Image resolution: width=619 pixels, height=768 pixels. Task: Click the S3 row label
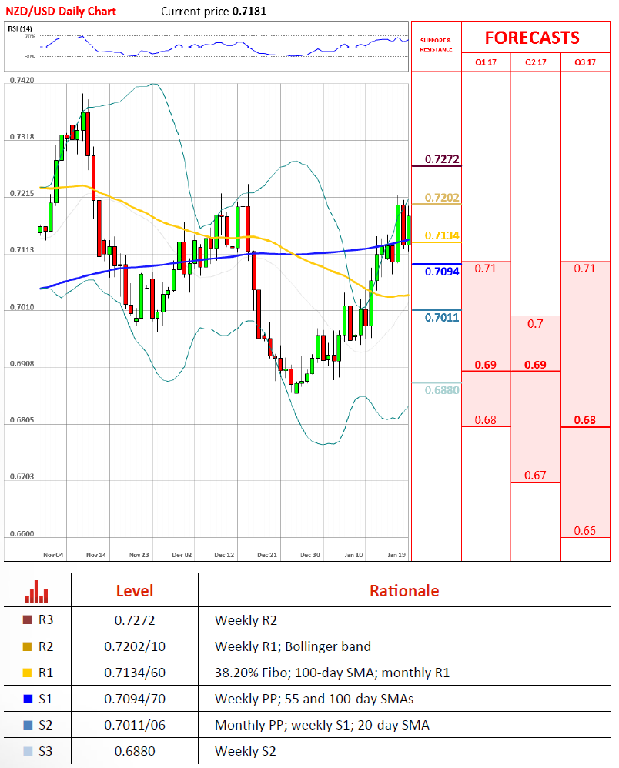coord(45,751)
